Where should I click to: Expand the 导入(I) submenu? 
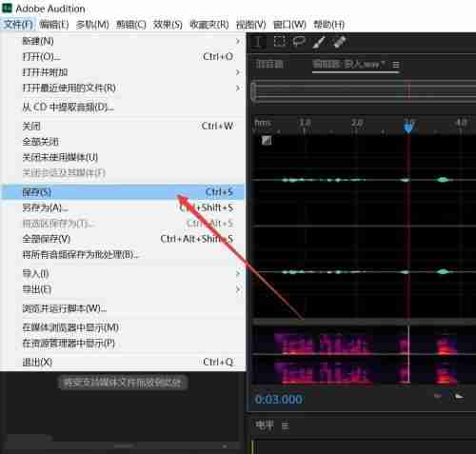(x=123, y=273)
